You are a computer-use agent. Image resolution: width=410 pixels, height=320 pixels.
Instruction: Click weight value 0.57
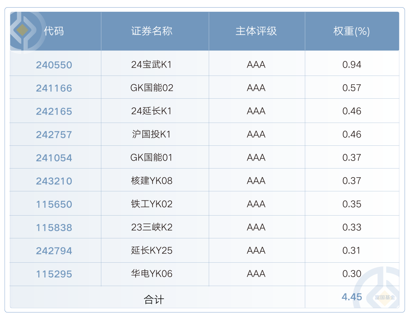[352, 88]
